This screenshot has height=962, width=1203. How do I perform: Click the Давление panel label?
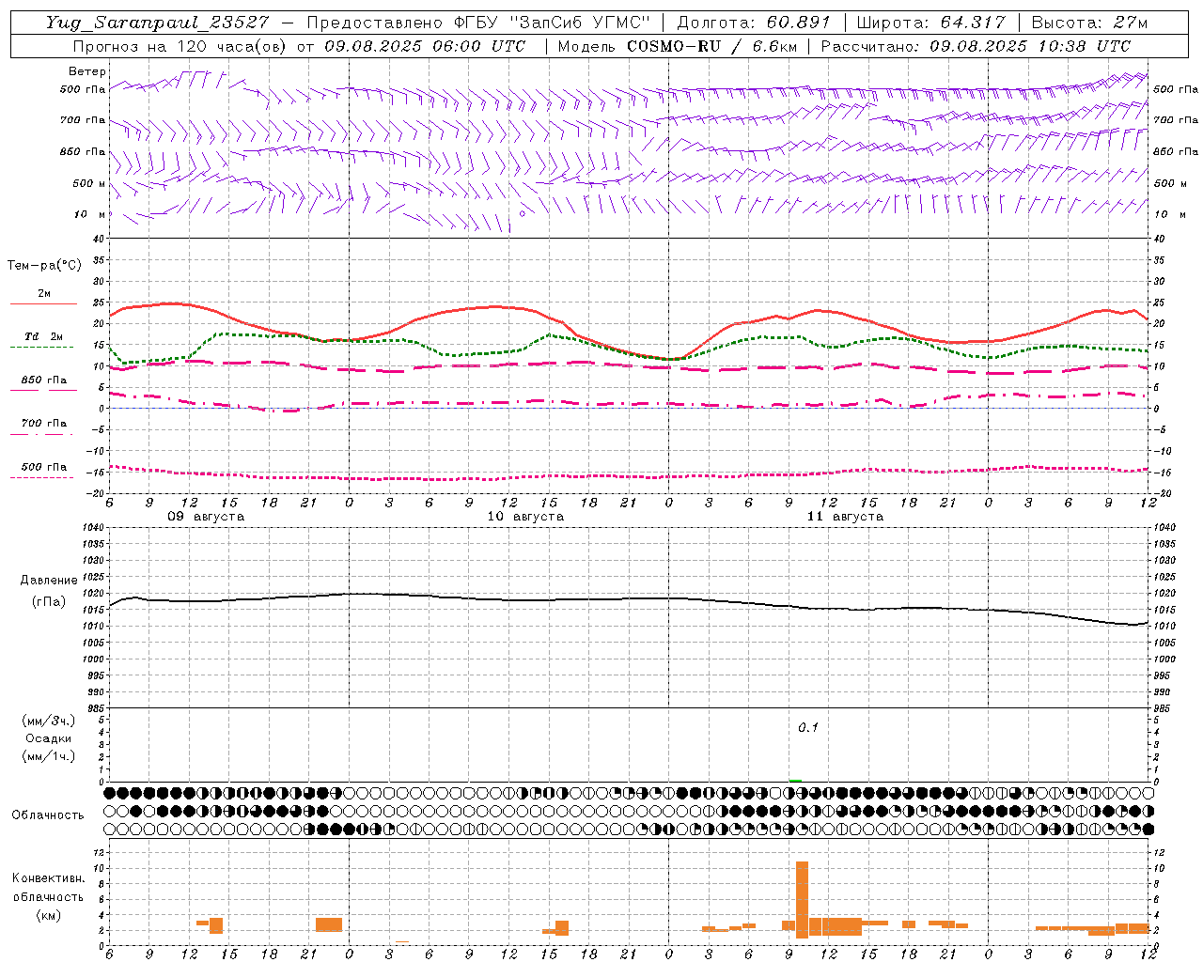[x=49, y=581]
